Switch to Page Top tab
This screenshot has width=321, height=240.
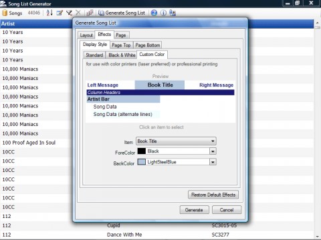click(x=121, y=45)
